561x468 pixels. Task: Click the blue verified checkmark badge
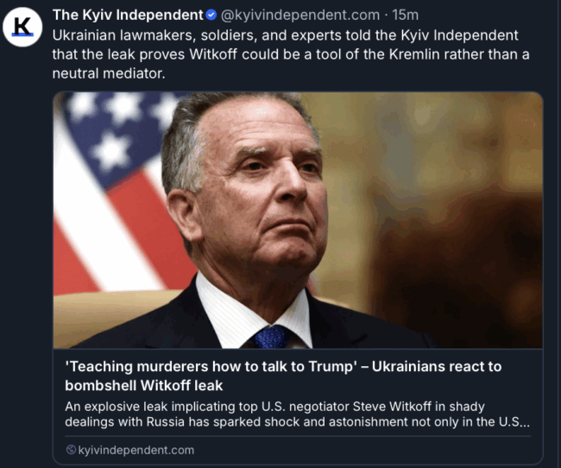(211, 15)
